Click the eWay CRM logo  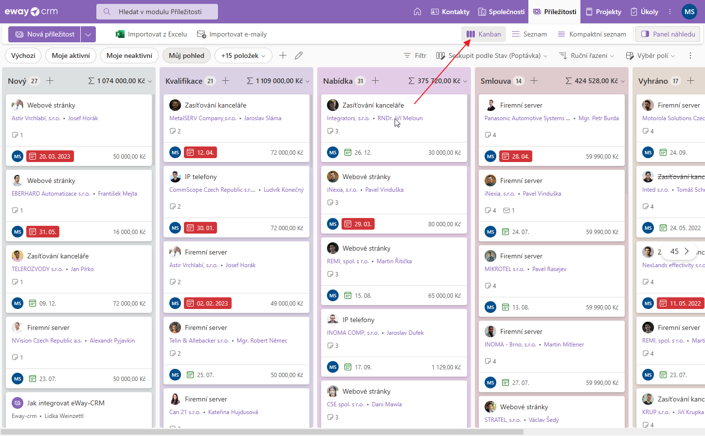tap(31, 12)
